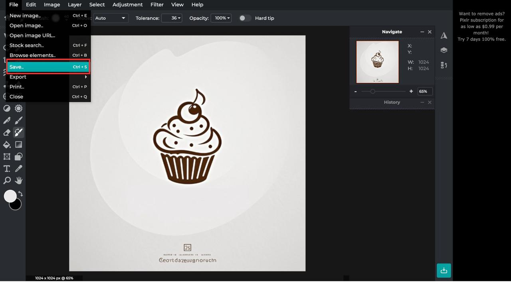511x287 pixels.
Task: Open the Adjustment menu
Action: pos(128,5)
